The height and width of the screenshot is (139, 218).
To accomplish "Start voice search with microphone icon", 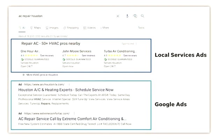I will (127, 16).
